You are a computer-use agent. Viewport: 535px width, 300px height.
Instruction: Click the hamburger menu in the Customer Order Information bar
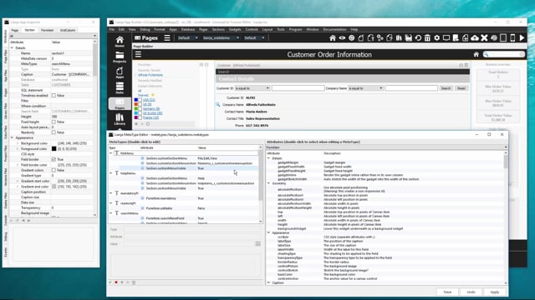(x=138, y=54)
